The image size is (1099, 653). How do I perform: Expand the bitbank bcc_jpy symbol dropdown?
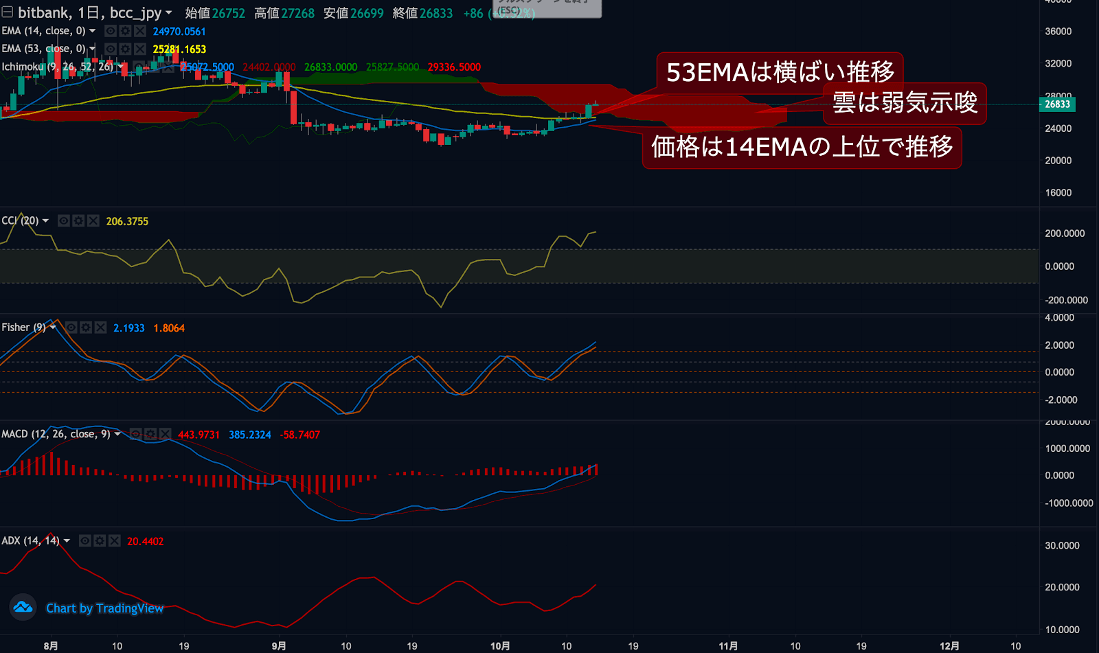pyautogui.click(x=169, y=13)
